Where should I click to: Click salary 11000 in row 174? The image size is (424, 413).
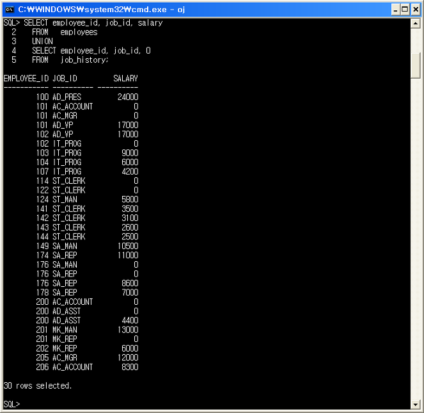128,255
